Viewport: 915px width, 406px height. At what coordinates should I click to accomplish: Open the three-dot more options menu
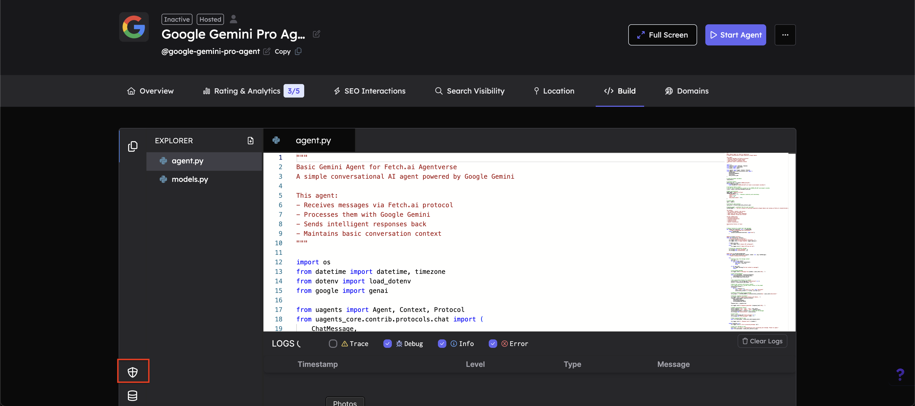tap(785, 35)
